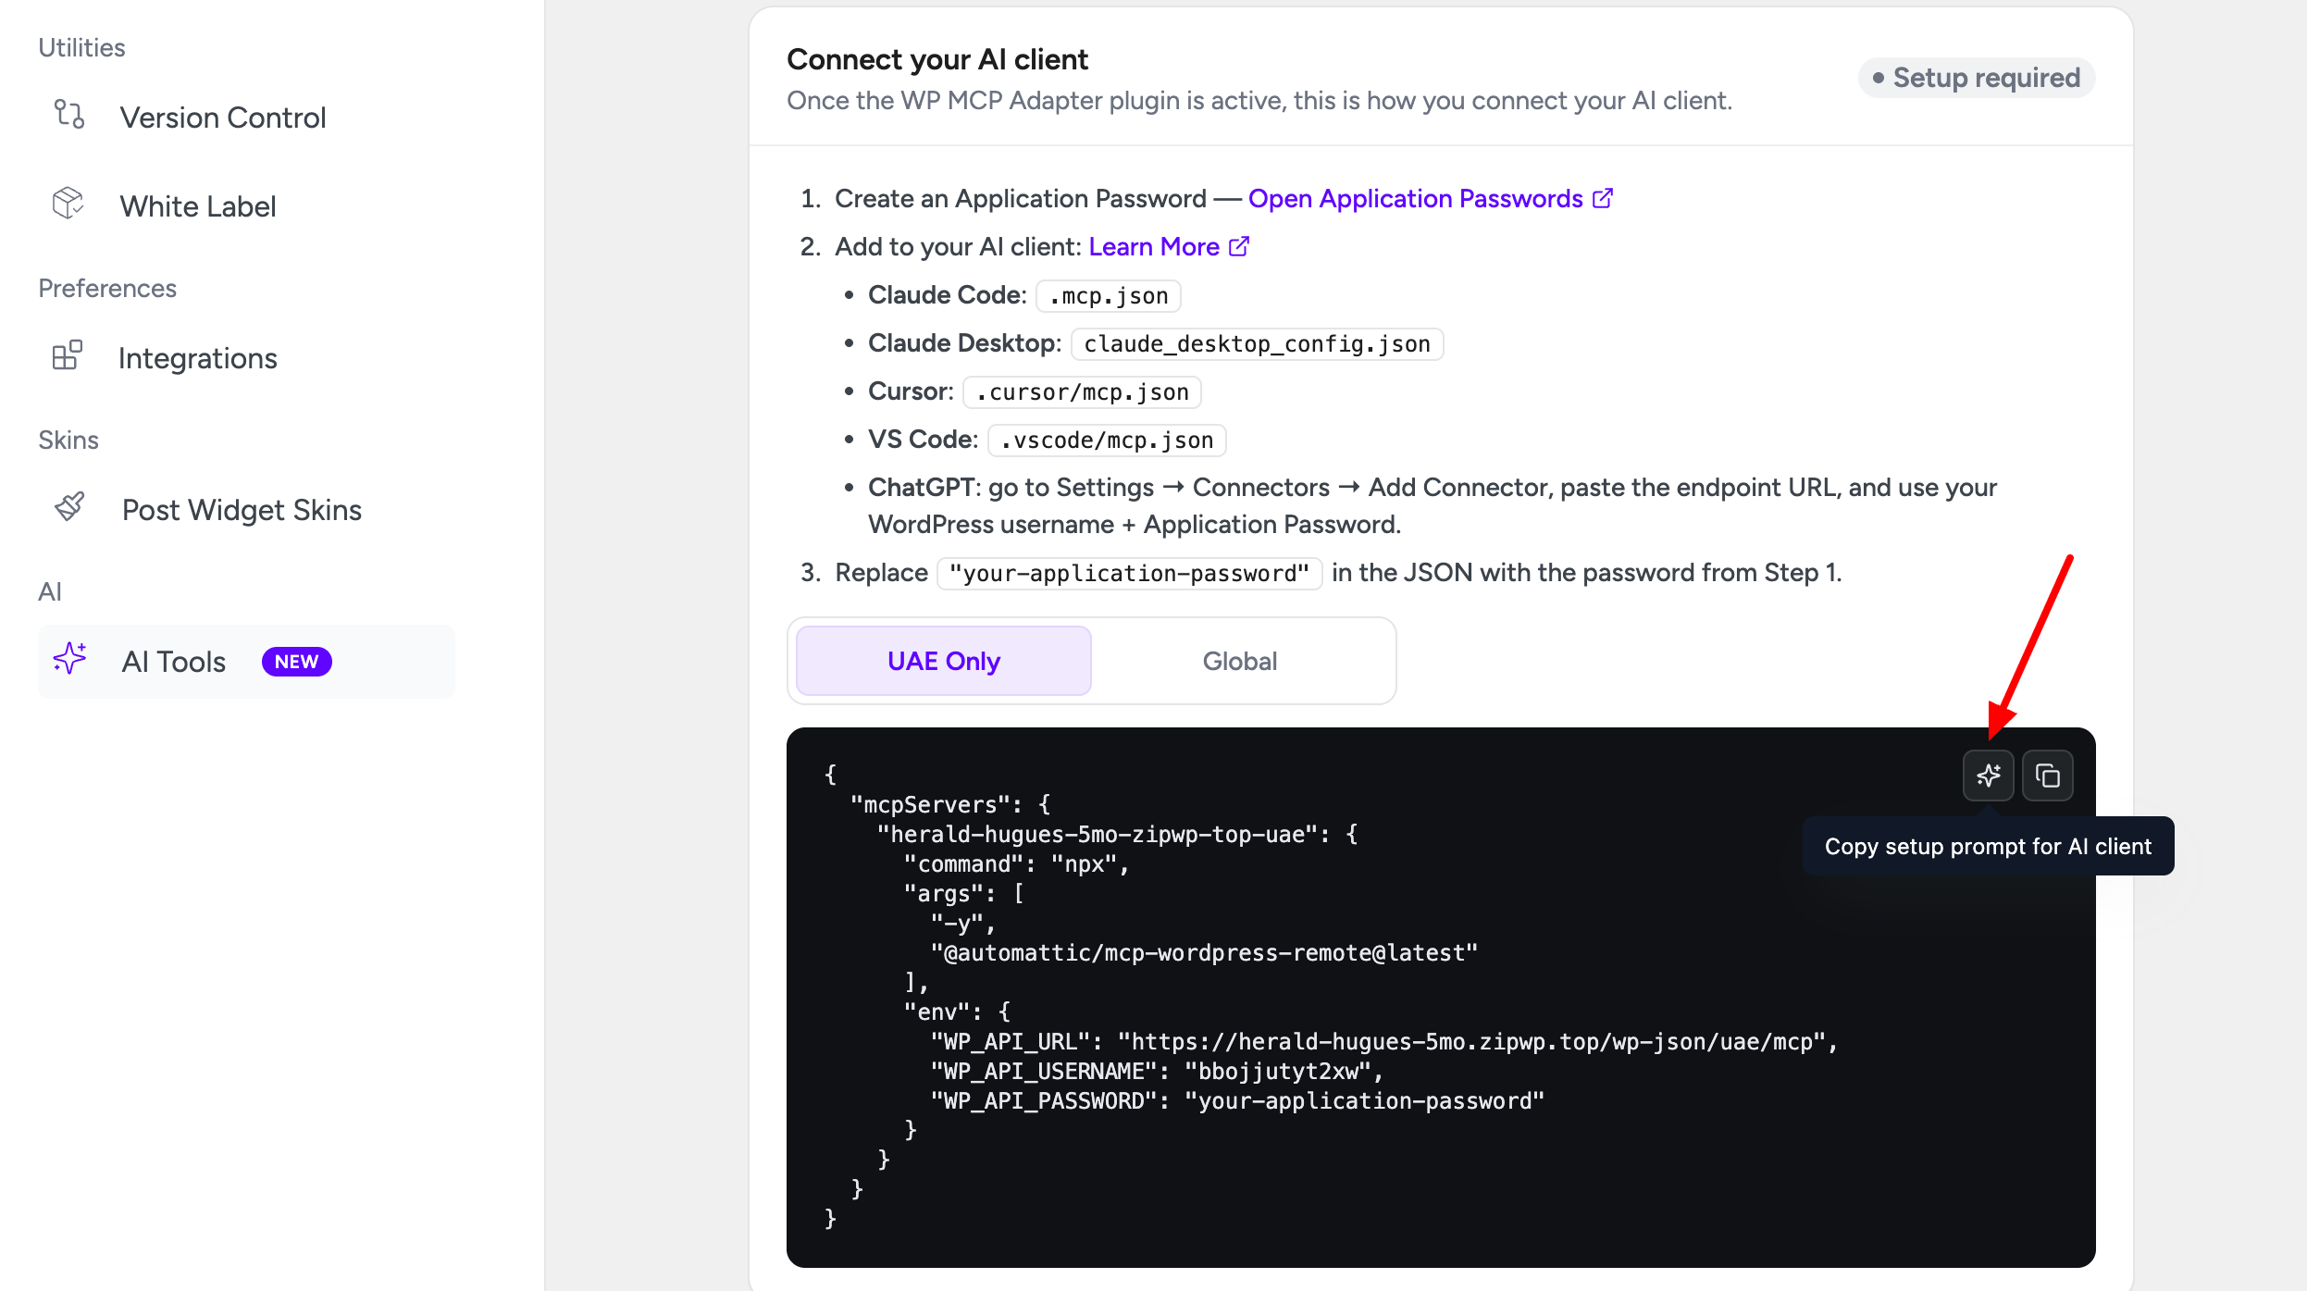Click the WP_API_URL line in JSON
This screenshot has height=1291, width=2307.
tap(1384, 1041)
